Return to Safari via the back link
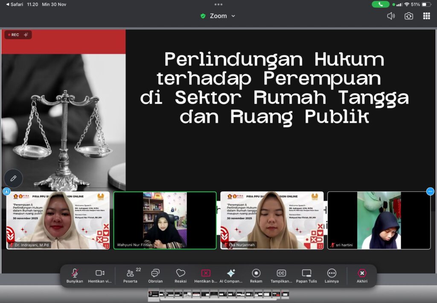437x303 pixels. click(x=15, y=4)
